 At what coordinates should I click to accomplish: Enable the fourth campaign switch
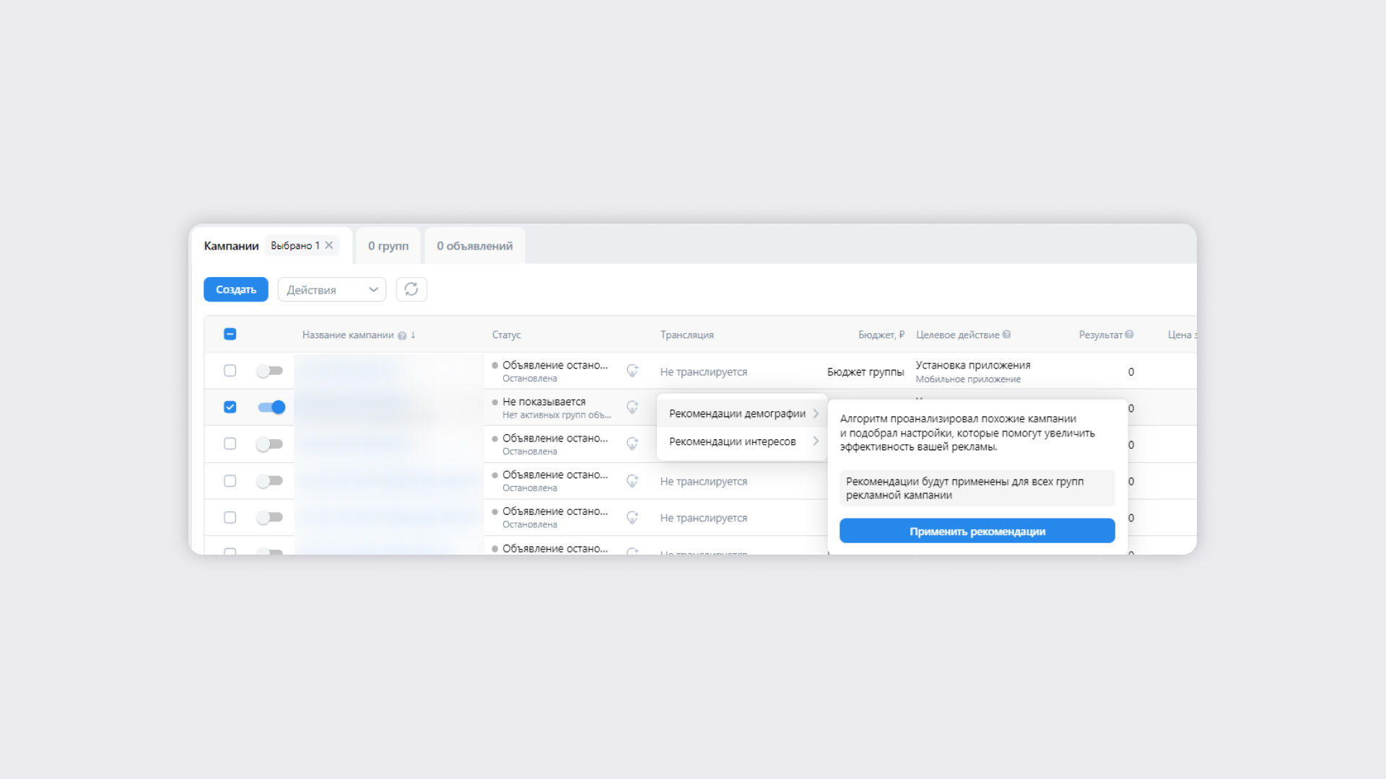(x=270, y=481)
